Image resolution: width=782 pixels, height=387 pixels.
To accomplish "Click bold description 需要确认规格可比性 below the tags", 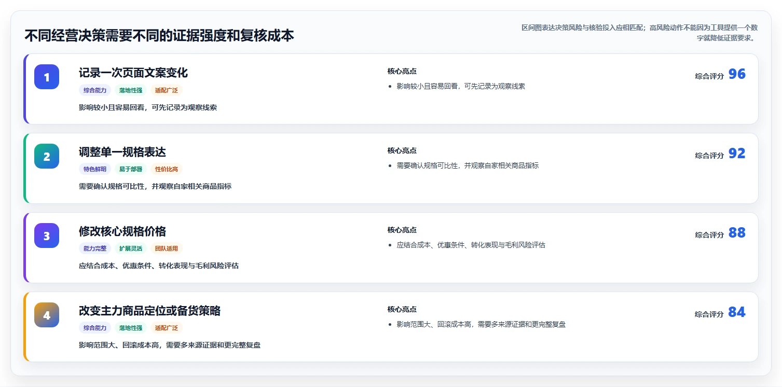I will click(155, 186).
